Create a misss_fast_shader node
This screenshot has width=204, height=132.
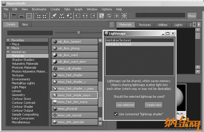[75, 75]
